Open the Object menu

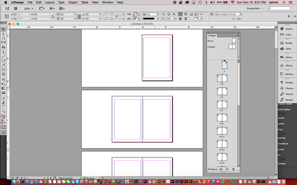(x=73, y=2)
